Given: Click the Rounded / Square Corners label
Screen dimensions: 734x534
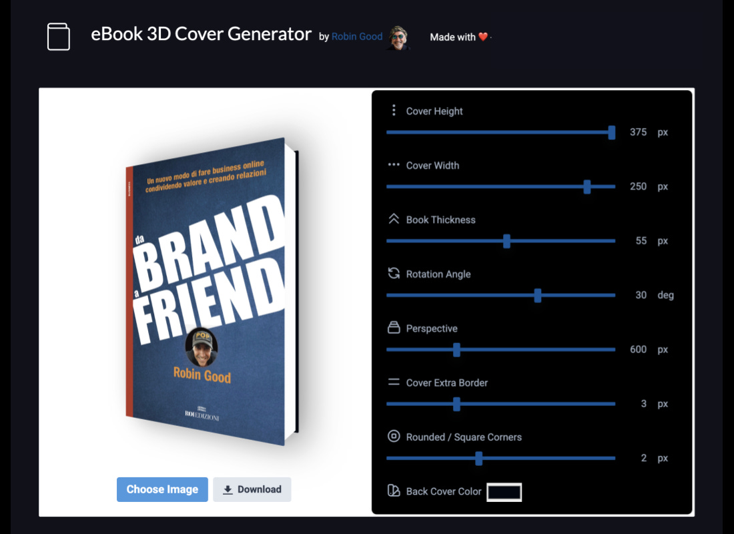Looking at the screenshot, I should click(x=464, y=437).
